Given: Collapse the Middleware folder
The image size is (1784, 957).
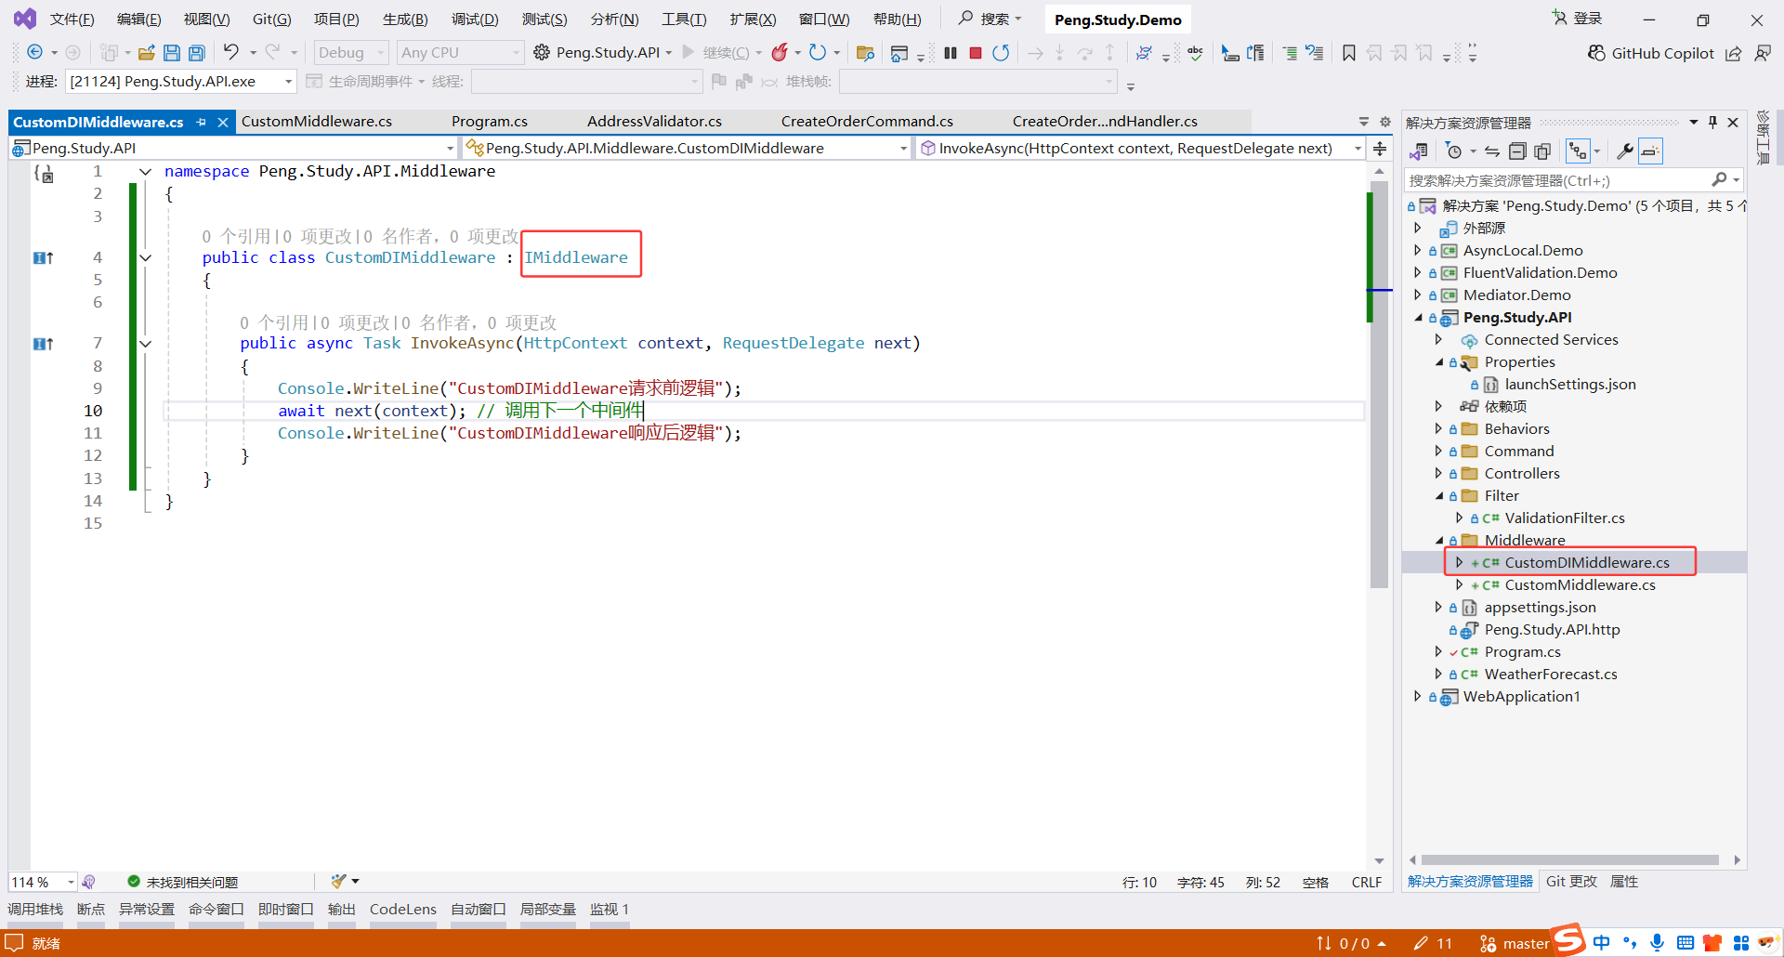Looking at the screenshot, I should [x=1438, y=540].
